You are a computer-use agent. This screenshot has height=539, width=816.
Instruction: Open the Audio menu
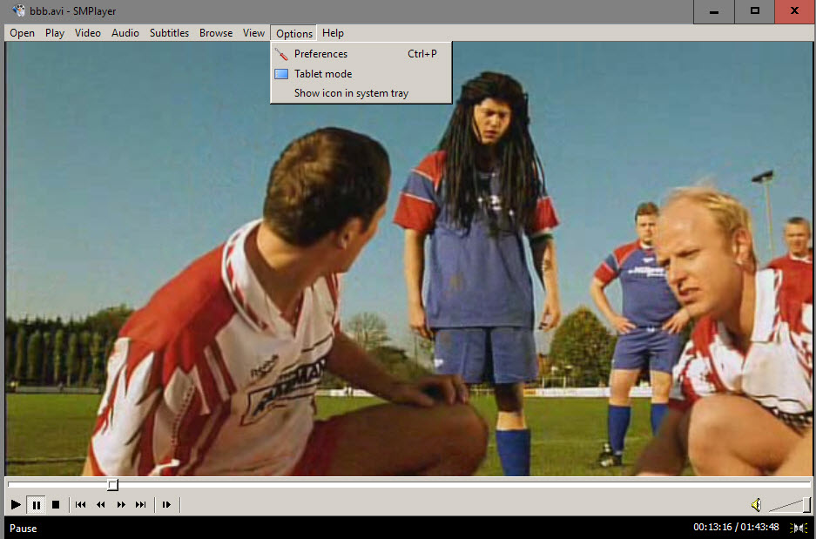click(x=125, y=33)
